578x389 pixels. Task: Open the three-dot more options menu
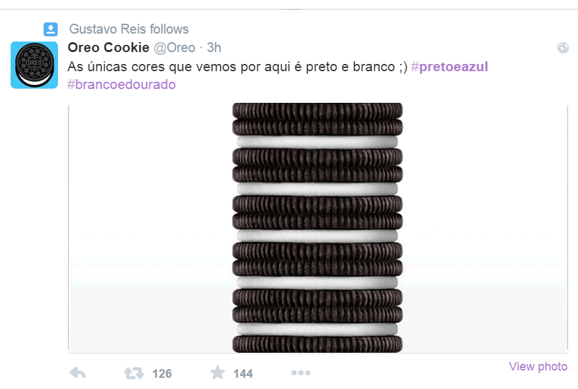[x=301, y=373]
